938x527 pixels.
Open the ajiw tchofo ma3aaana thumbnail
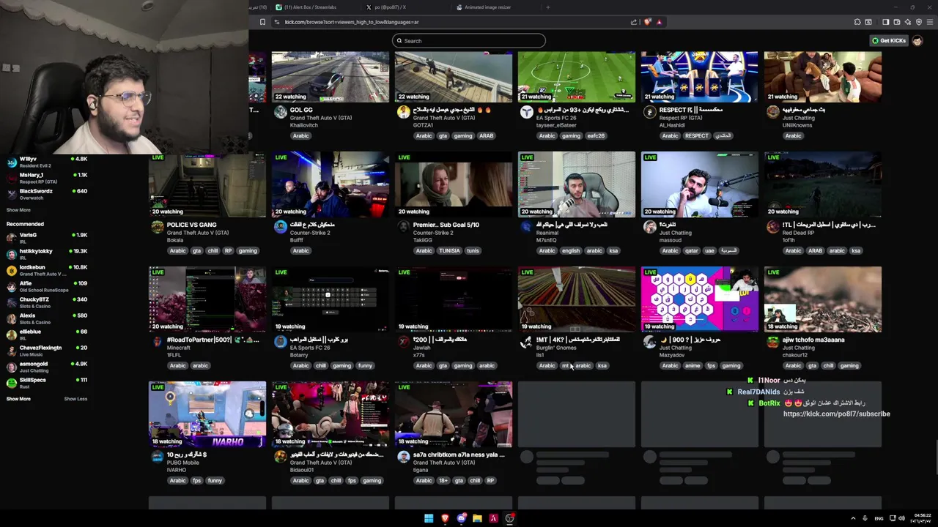coord(823,299)
